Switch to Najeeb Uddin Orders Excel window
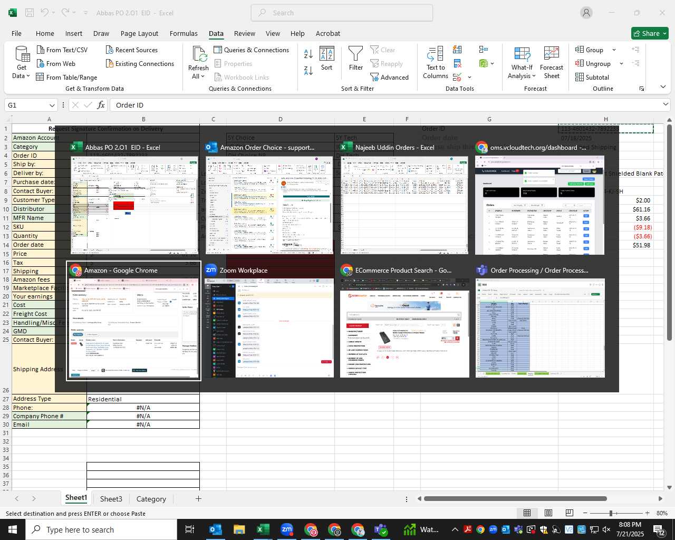The height and width of the screenshot is (540, 675). tap(404, 198)
